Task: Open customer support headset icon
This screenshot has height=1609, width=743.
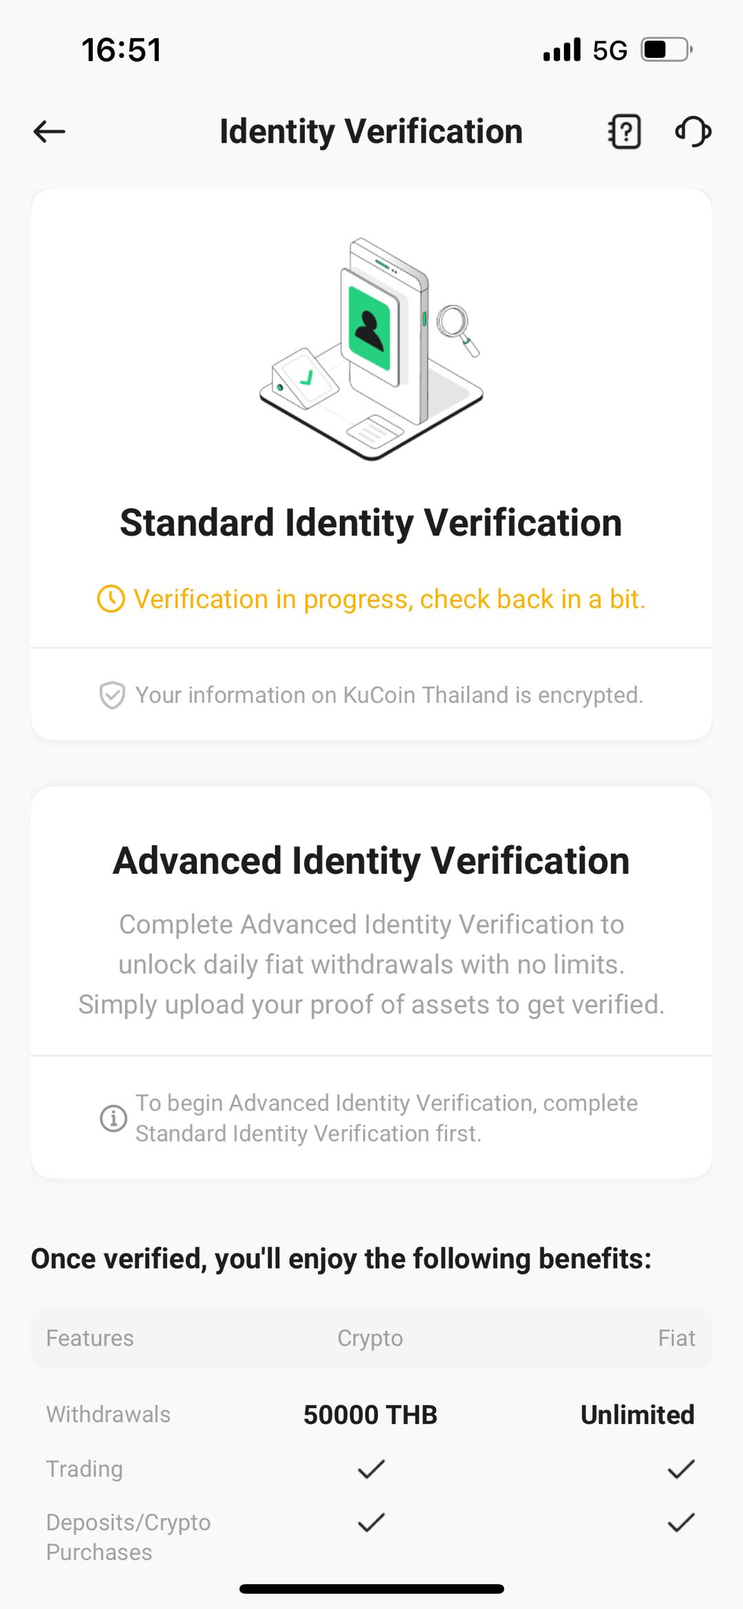Action: (693, 132)
